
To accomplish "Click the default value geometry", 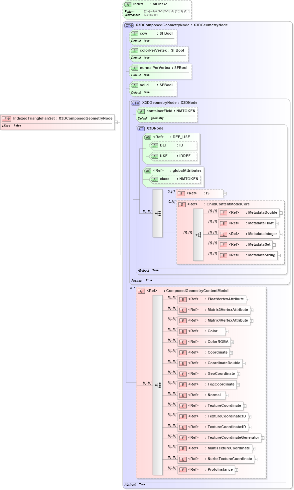I will pyautogui.click(x=157, y=118).
